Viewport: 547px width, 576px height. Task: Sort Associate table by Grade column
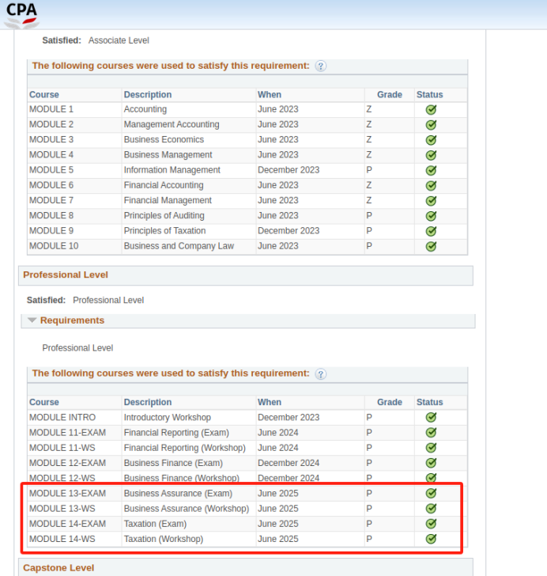point(389,95)
